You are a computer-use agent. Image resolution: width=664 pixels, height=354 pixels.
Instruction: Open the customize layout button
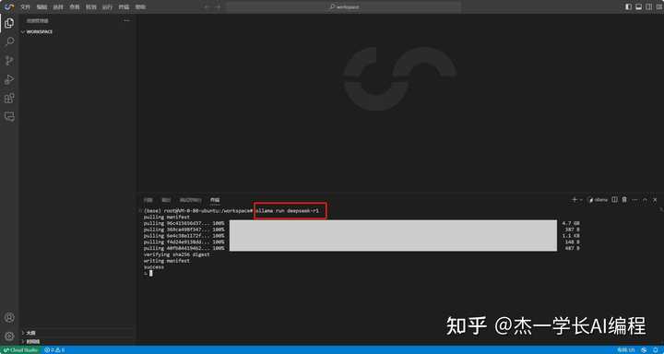pos(658,6)
